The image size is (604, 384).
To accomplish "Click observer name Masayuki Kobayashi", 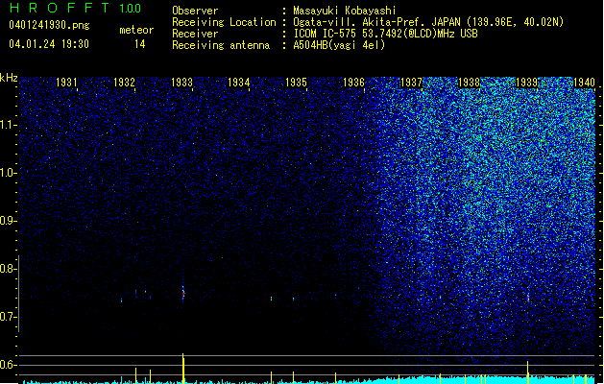I will tap(345, 11).
